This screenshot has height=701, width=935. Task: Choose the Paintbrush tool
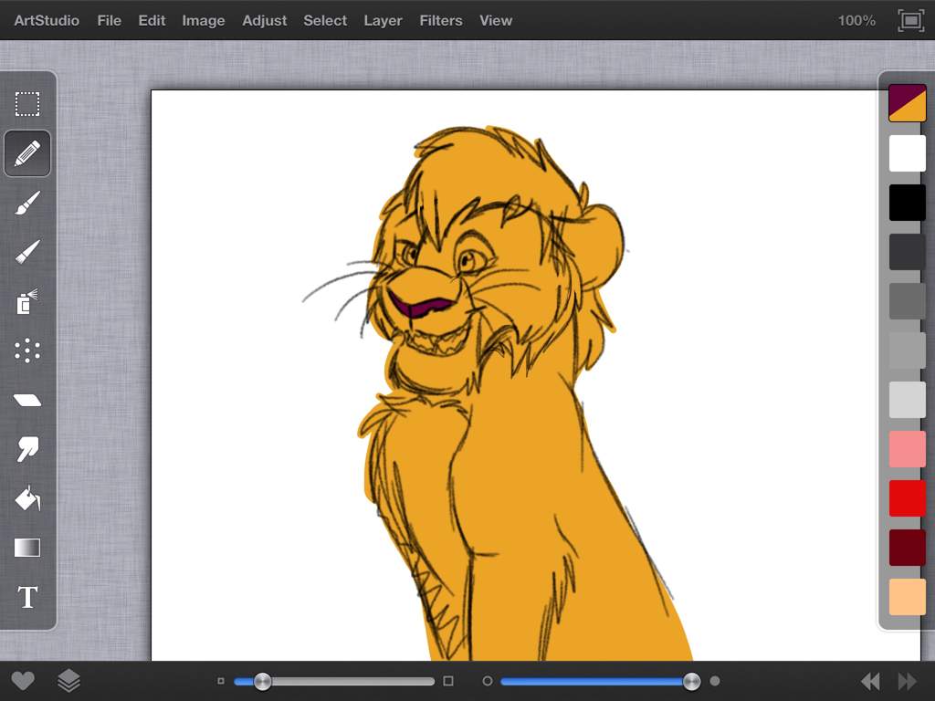click(x=27, y=203)
